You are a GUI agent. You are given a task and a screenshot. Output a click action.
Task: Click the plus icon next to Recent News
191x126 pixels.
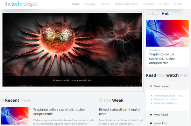(x=2, y=100)
